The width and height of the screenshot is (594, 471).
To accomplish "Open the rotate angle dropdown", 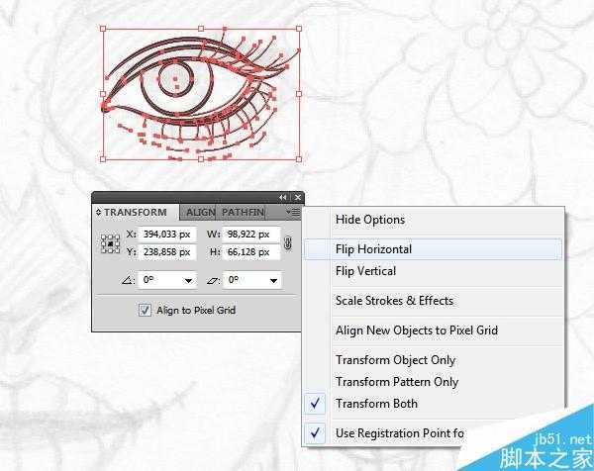I will (x=188, y=281).
